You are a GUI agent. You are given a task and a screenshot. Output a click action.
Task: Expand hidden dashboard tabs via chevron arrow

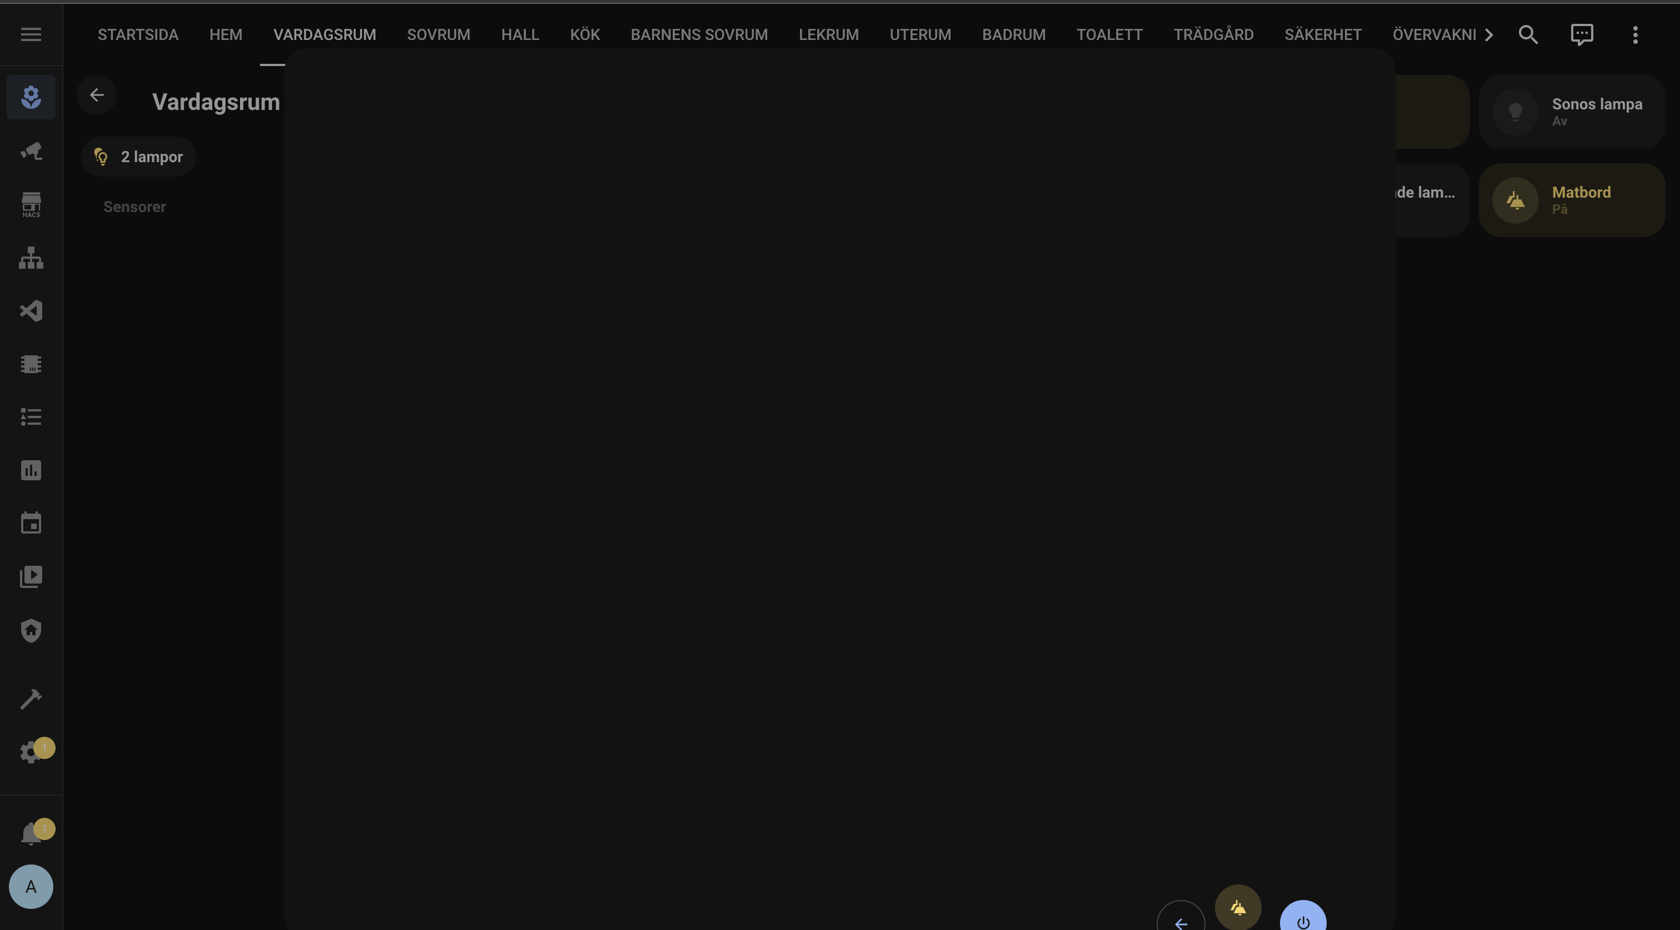point(1489,34)
